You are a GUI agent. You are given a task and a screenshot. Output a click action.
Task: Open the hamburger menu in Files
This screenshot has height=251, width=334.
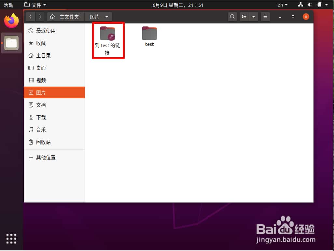[266, 17]
